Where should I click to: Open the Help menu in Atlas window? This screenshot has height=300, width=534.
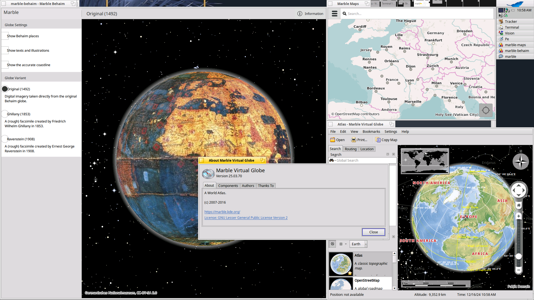(x=405, y=131)
